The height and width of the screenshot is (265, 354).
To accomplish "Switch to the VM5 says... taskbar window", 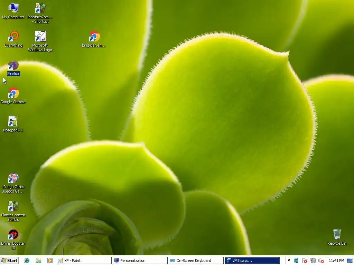I will [252, 261].
